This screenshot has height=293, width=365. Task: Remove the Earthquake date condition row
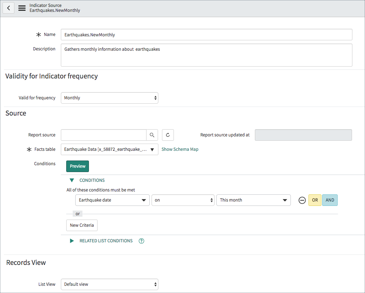pyautogui.click(x=302, y=200)
